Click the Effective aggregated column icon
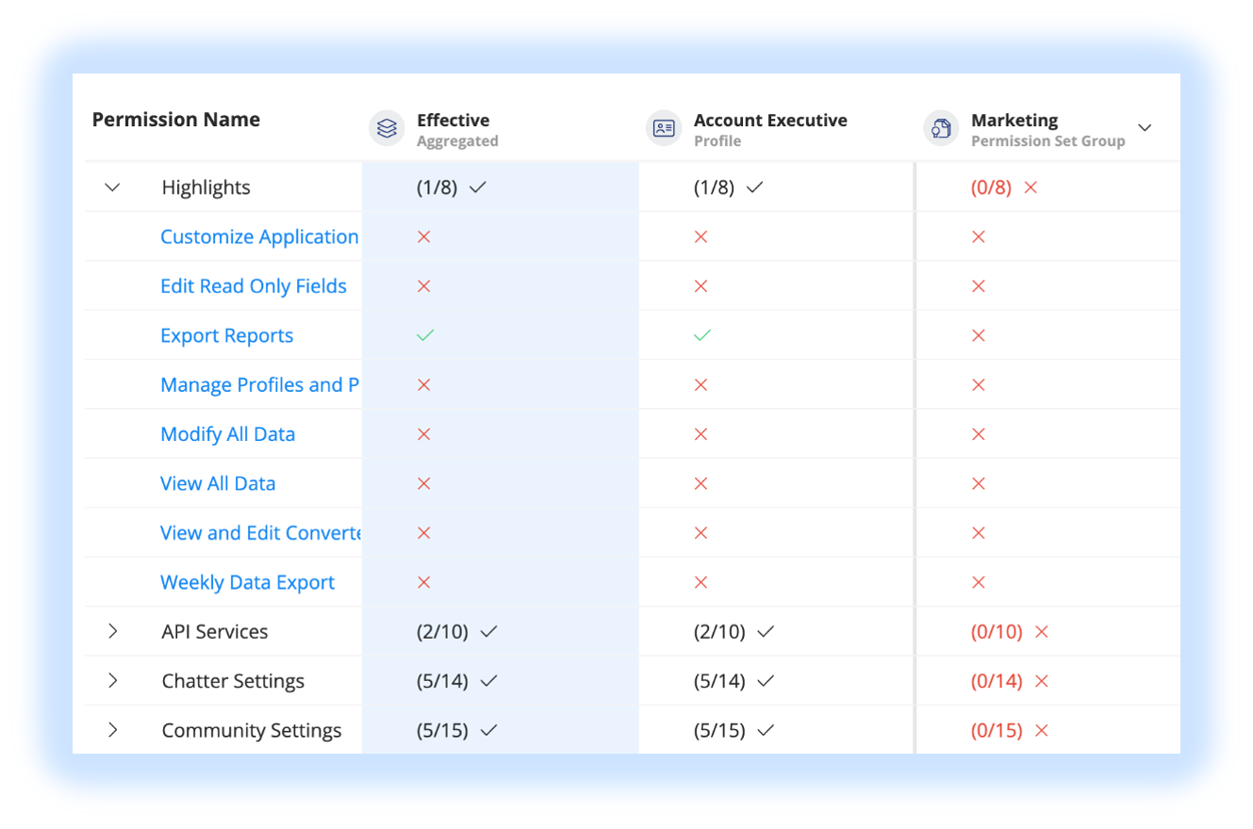Image resolution: width=1253 pixels, height=829 pixels. [387, 128]
